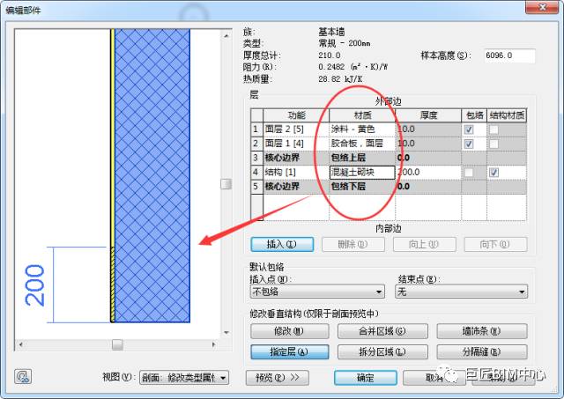Select the 面层 1 [4] function cell
Screen dimensions: 564x399
click(296, 144)
